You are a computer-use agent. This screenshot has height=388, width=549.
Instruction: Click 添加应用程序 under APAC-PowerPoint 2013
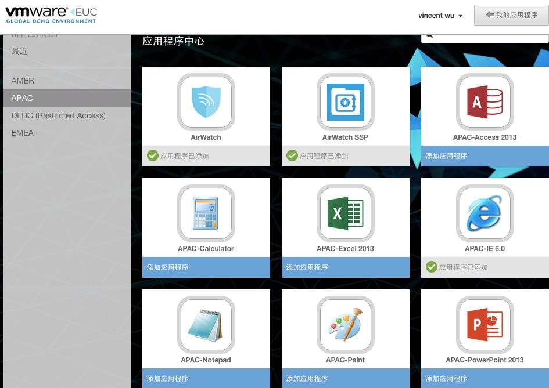coord(446,379)
